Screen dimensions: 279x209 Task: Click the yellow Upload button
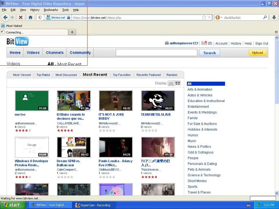point(257,53)
